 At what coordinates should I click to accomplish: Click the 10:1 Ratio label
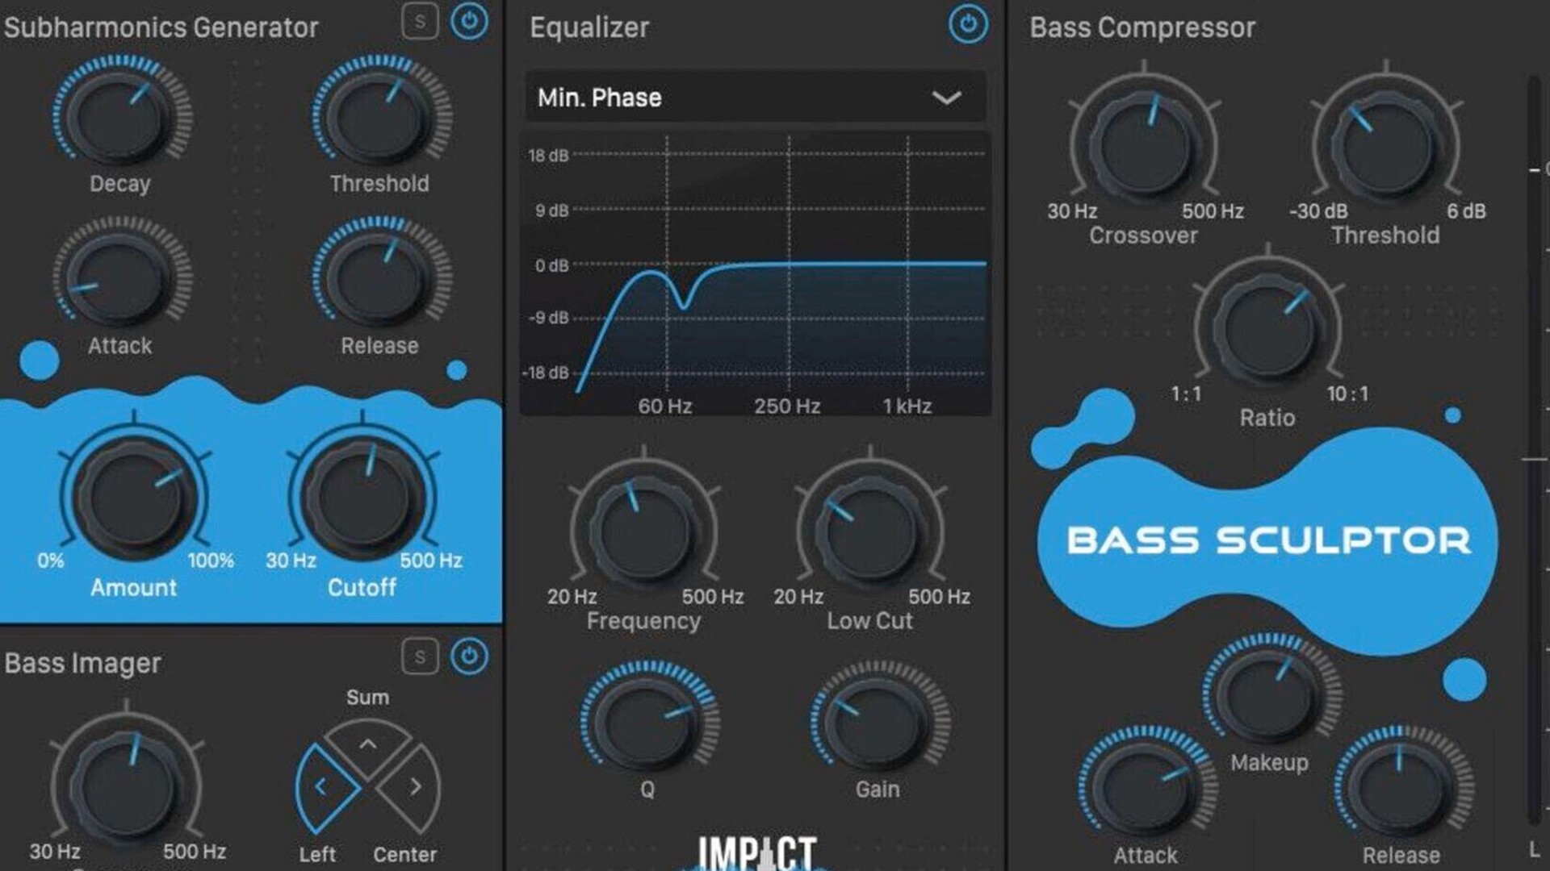click(x=1347, y=394)
